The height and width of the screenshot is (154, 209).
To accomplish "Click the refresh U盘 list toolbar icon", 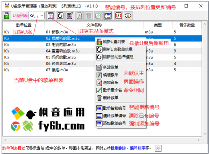I will [6, 16].
